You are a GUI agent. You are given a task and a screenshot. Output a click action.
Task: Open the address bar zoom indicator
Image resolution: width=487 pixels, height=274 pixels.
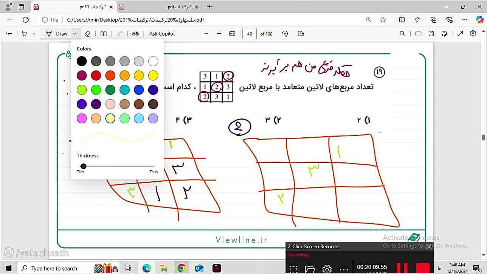(369, 20)
